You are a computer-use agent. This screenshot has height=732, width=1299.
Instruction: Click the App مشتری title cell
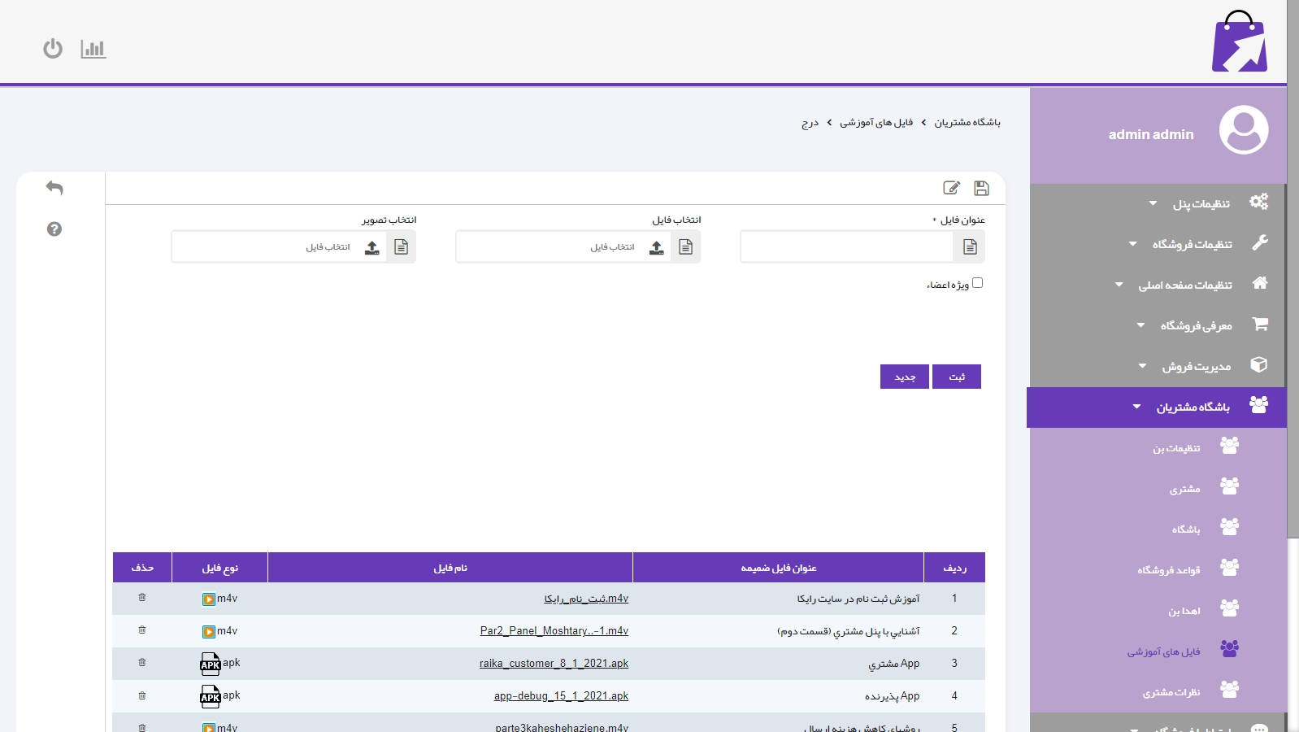[x=894, y=664]
